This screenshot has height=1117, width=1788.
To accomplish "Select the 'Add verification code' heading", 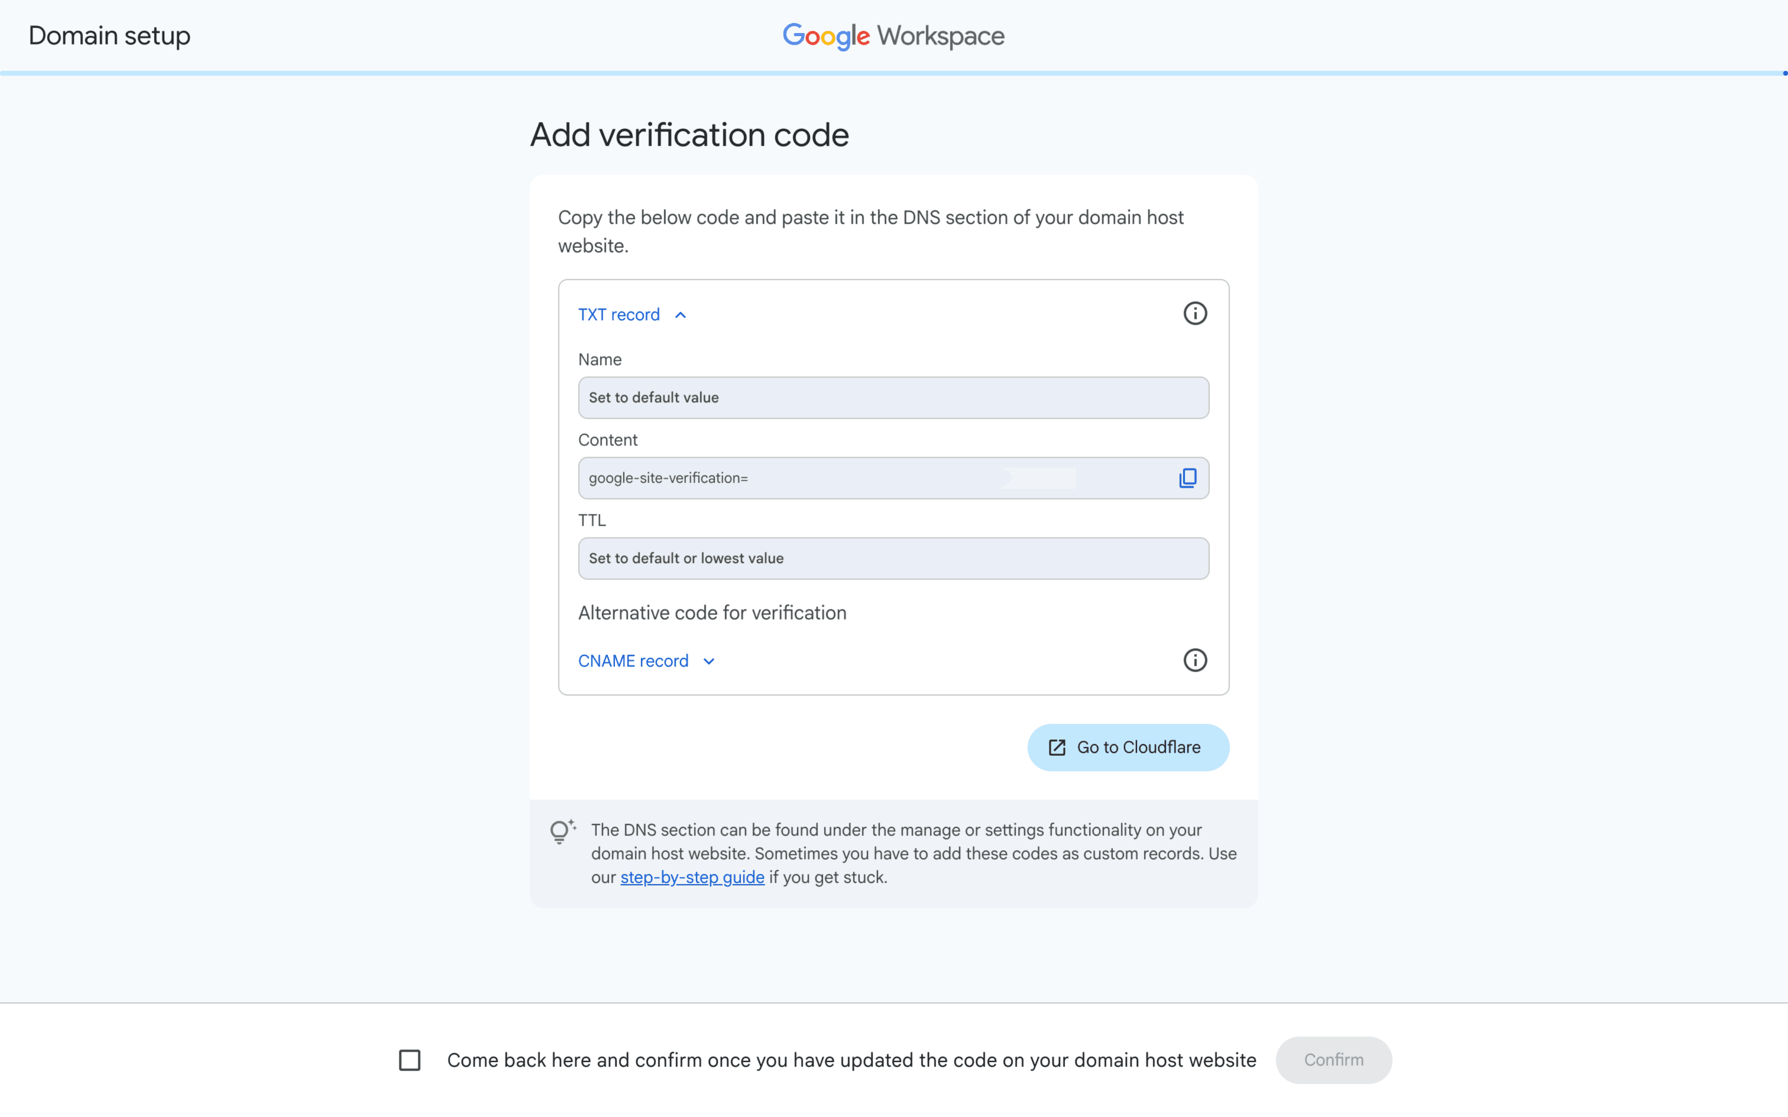I will point(689,135).
